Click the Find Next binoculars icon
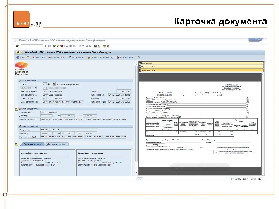 pyautogui.click(x=74, y=46)
